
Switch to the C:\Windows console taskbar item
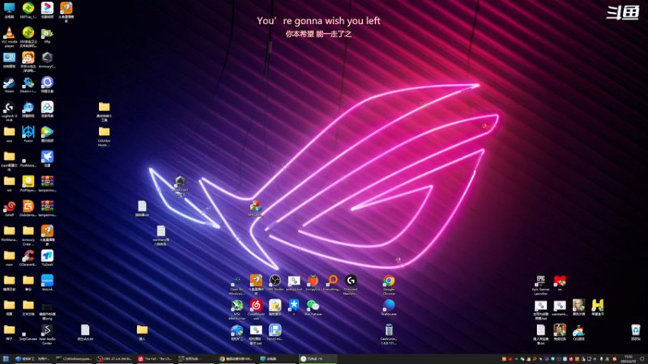pyautogui.click(x=75, y=359)
